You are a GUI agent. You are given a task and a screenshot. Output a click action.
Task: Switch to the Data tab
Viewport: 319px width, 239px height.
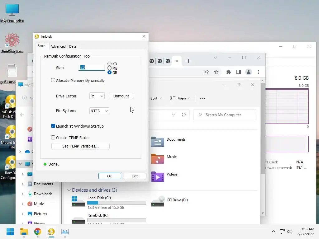click(73, 46)
